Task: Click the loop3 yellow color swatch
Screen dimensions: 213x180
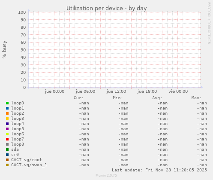Action: tap(7, 119)
